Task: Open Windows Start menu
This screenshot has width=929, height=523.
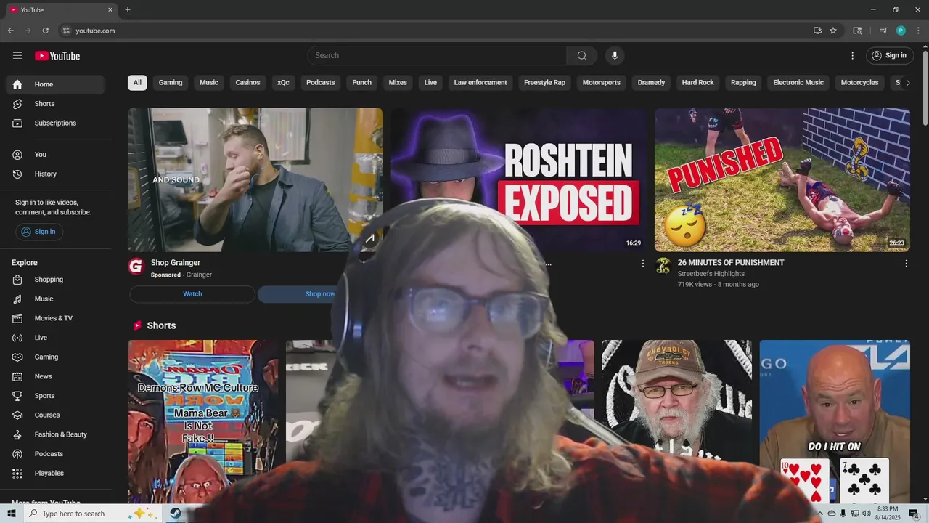Action: (12, 514)
